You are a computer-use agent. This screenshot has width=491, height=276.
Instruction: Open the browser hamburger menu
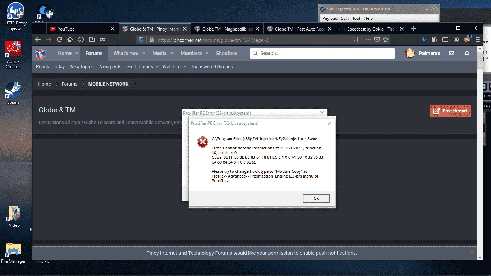pos(478,40)
